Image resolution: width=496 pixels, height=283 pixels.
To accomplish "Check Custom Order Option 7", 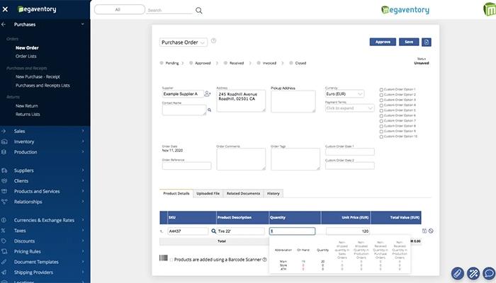I will [381, 121].
